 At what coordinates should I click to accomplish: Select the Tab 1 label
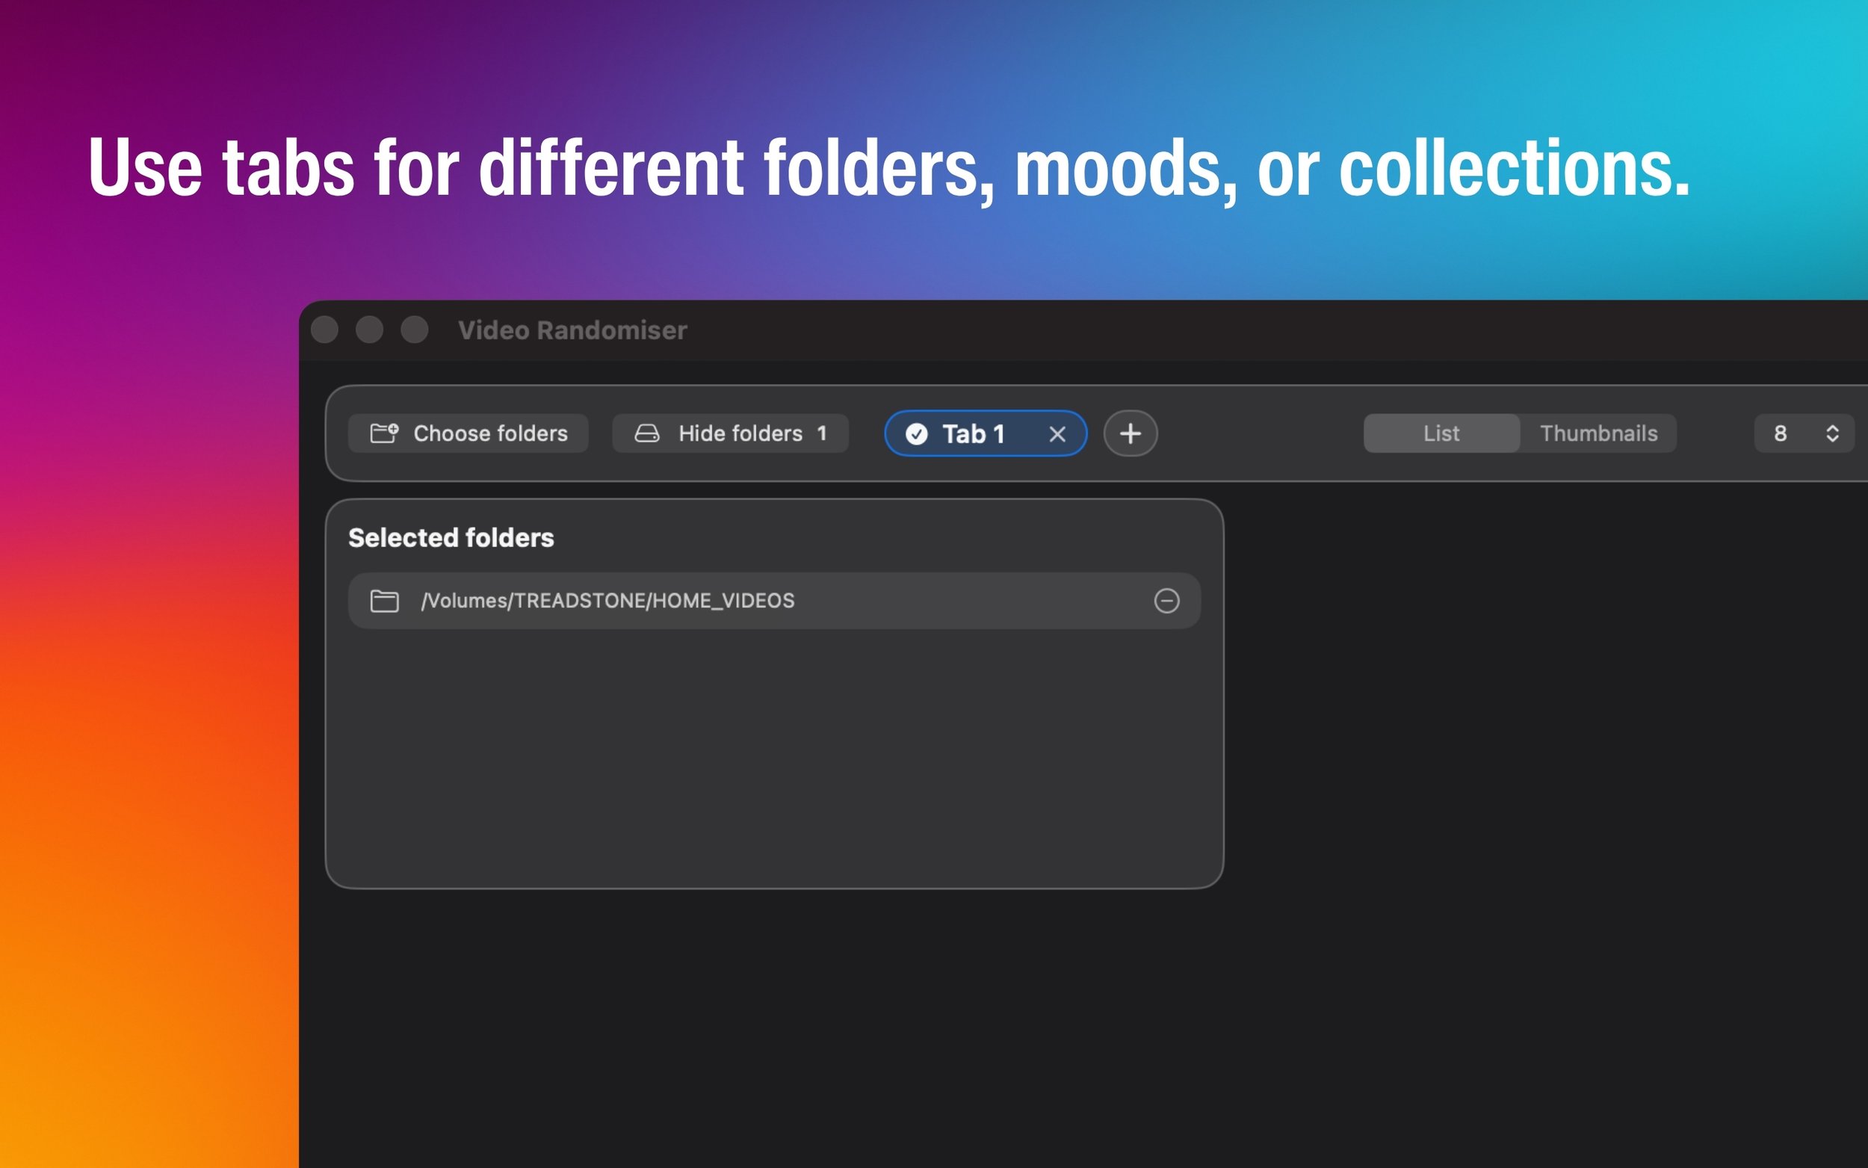(x=973, y=434)
